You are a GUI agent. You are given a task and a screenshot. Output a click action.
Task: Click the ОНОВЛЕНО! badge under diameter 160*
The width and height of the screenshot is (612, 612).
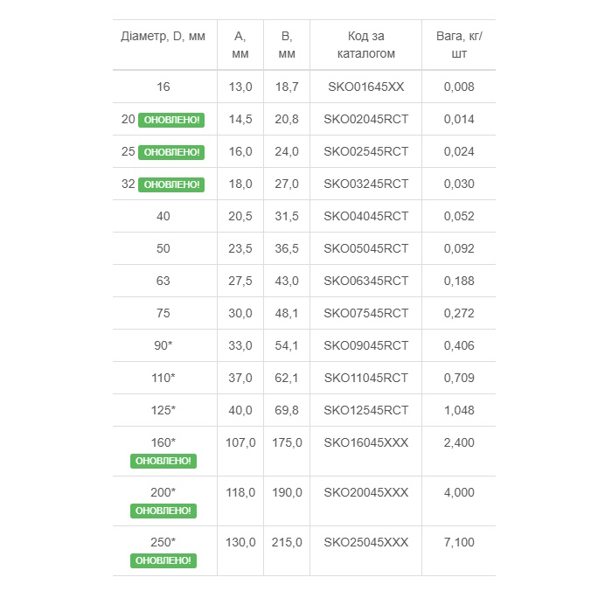coord(163,461)
